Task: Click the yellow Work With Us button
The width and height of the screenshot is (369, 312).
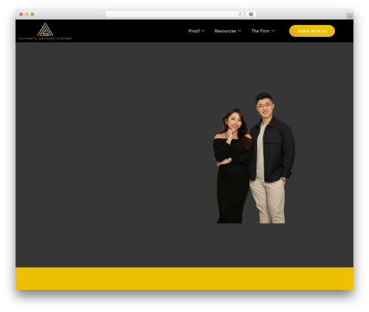Action: (x=312, y=31)
